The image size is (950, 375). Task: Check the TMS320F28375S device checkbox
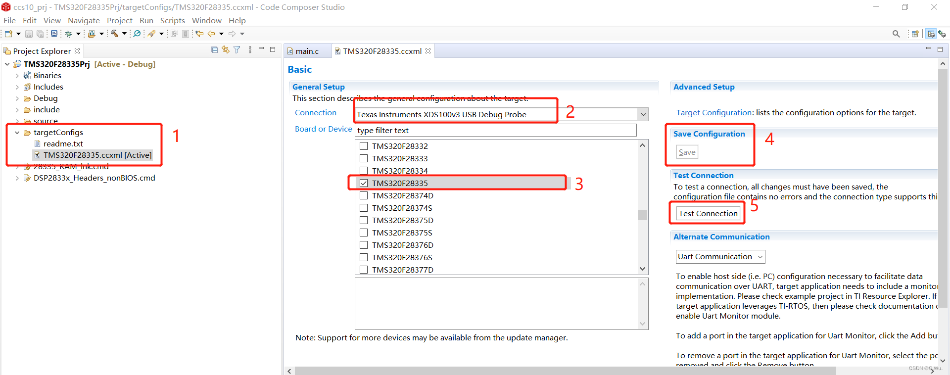(x=364, y=233)
